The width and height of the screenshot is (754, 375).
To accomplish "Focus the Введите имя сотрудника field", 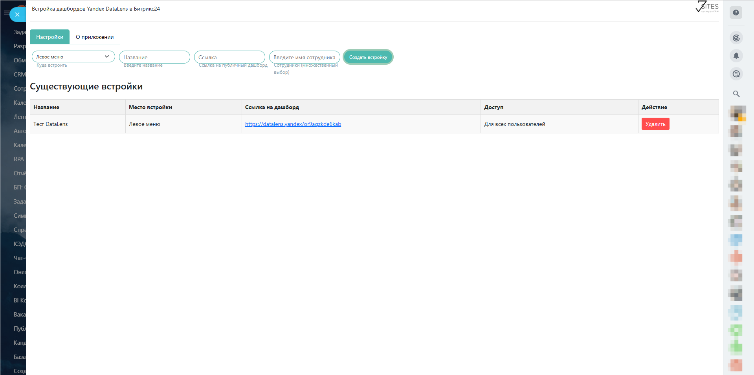I will tap(305, 57).
